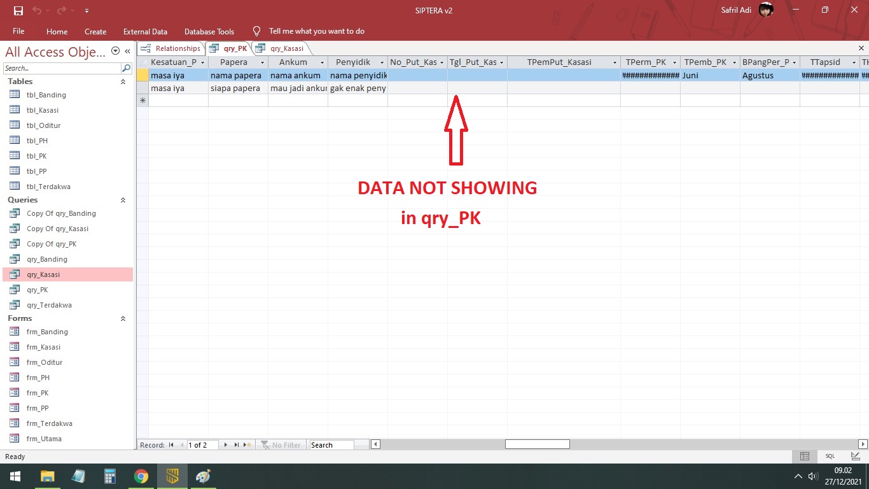Click the 'siapa papera' cell
Viewport: 869px width, 489px height.
(x=238, y=88)
